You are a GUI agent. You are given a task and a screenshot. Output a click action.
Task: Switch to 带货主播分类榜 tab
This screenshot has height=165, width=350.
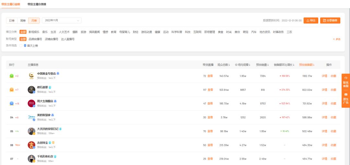click(x=37, y=4)
